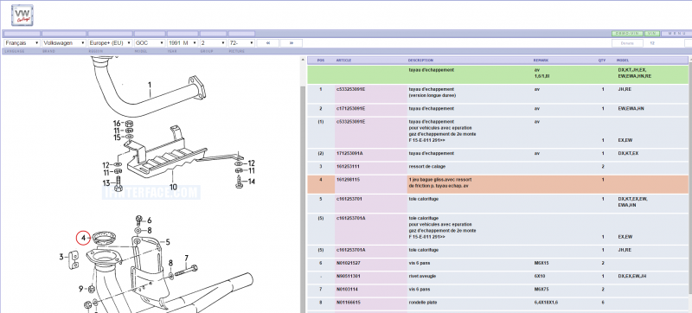692x313 pixels.
Task: Select article N01166615 rondelle plate
Action: coord(349,303)
